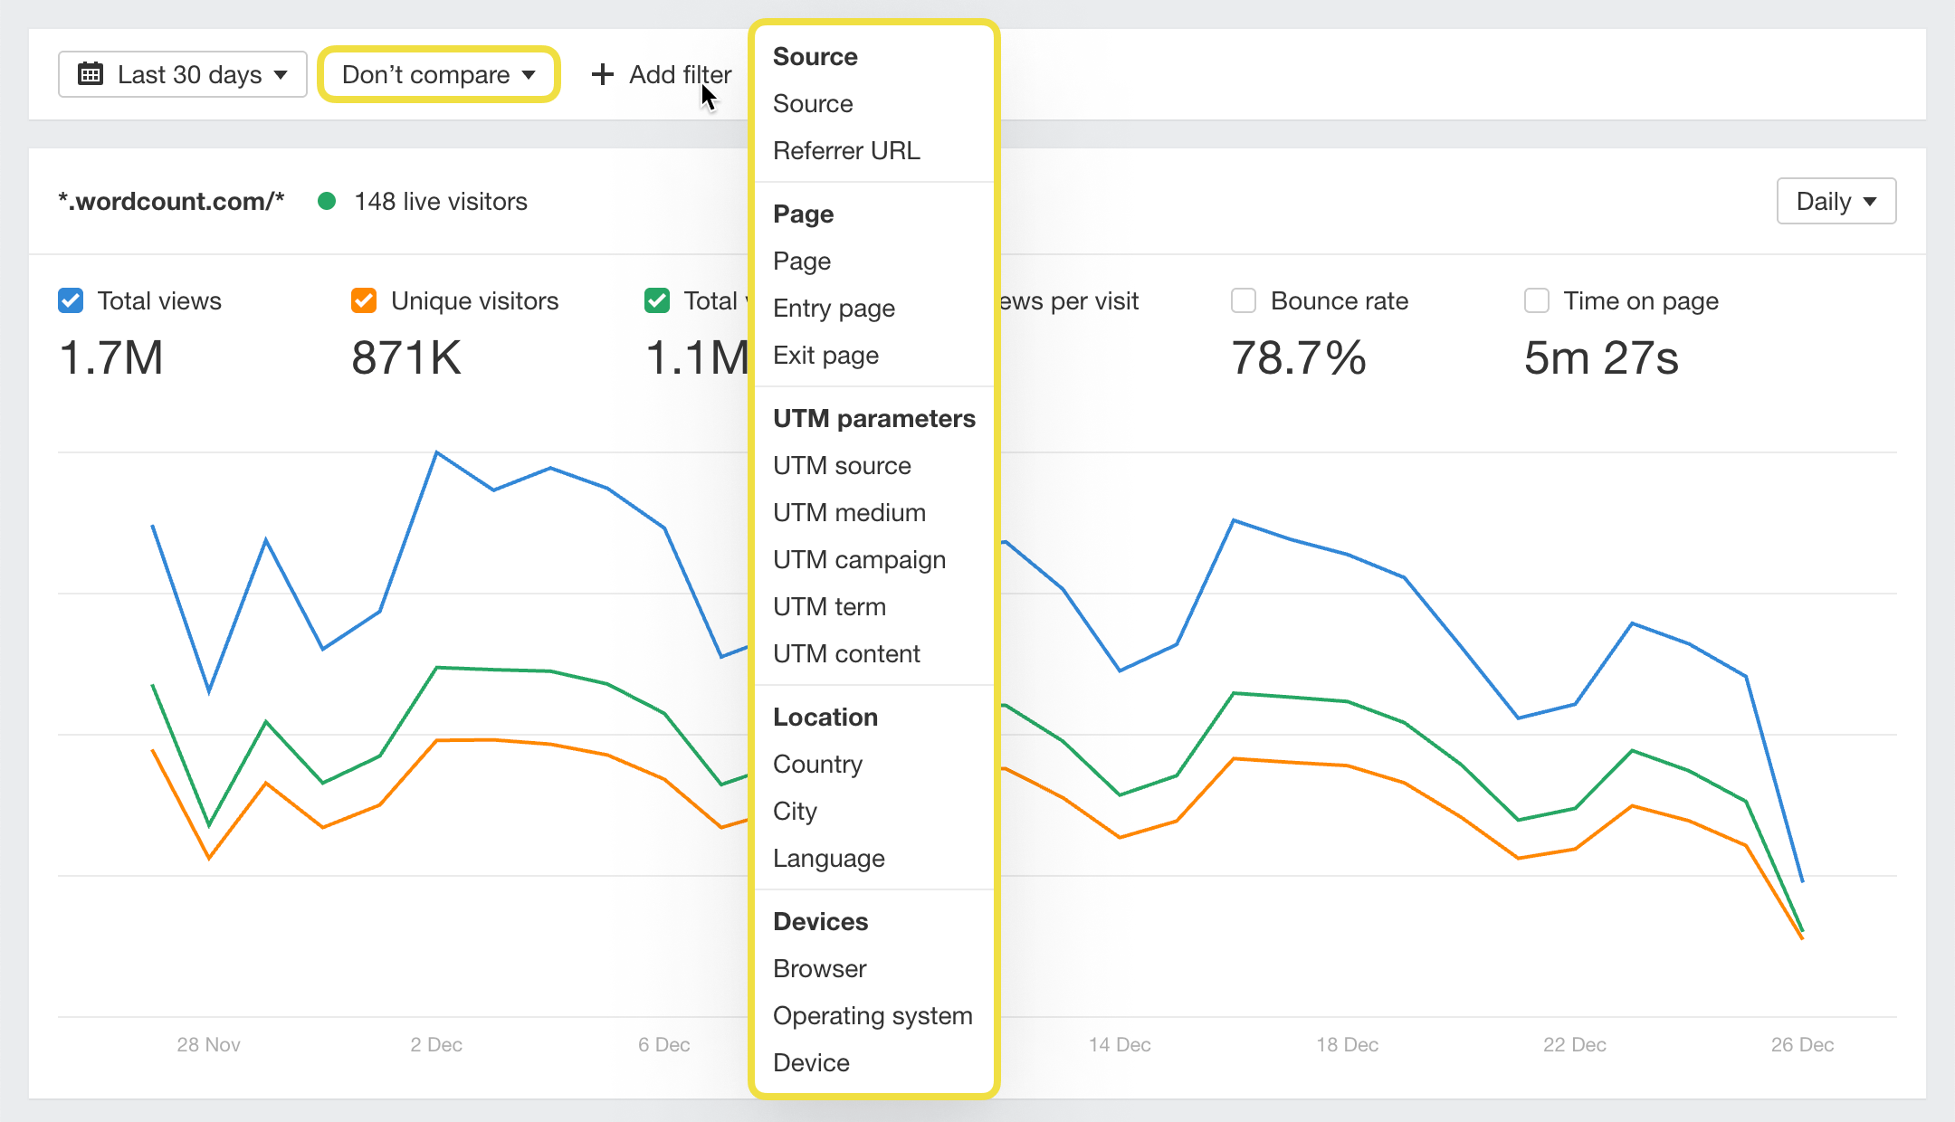Image resolution: width=1955 pixels, height=1122 pixels.
Task: Expand the Daily interval dropdown
Action: tap(1836, 201)
